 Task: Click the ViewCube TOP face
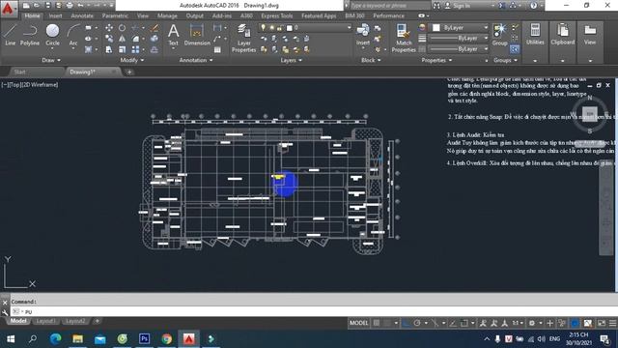tap(590, 114)
